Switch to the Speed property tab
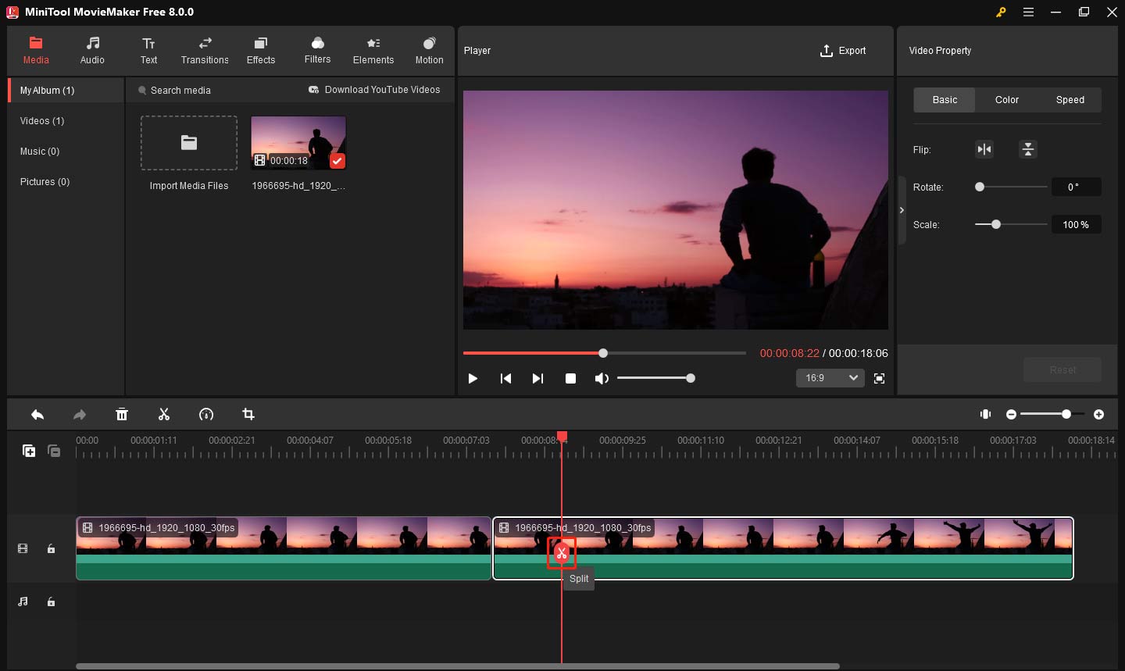Viewport: 1125px width, 671px height. (x=1070, y=100)
